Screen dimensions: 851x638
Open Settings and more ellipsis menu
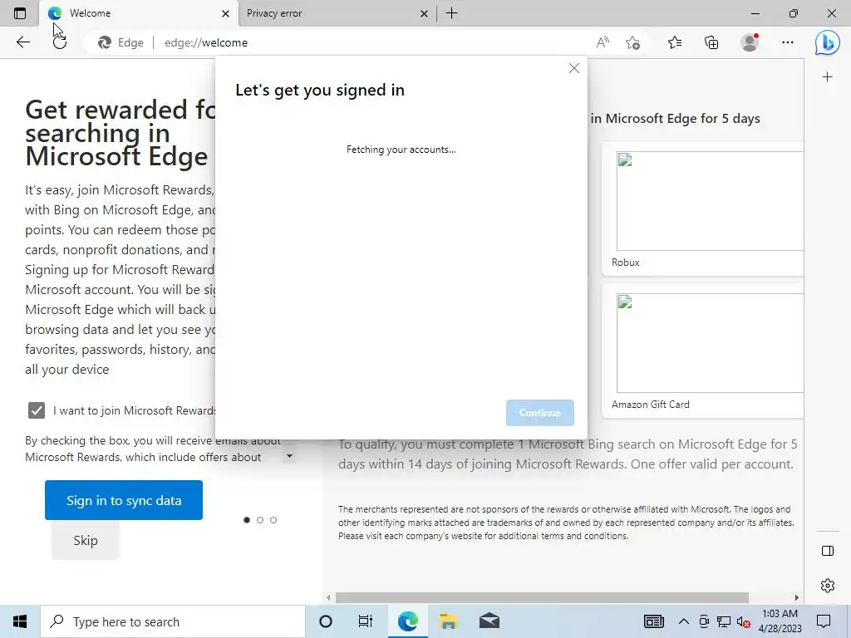point(788,42)
